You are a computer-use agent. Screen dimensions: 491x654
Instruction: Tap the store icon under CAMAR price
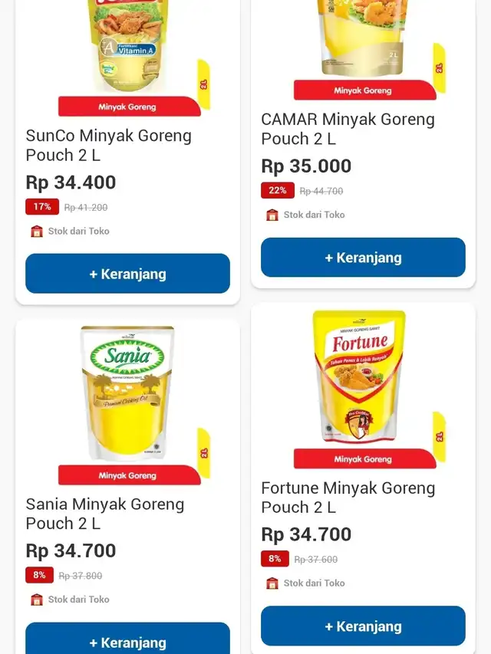click(272, 215)
